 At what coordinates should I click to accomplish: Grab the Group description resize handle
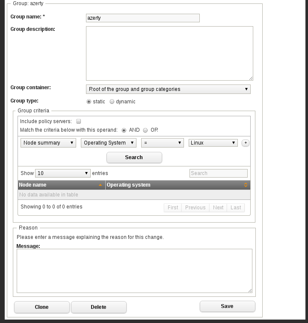[x=251, y=78]
